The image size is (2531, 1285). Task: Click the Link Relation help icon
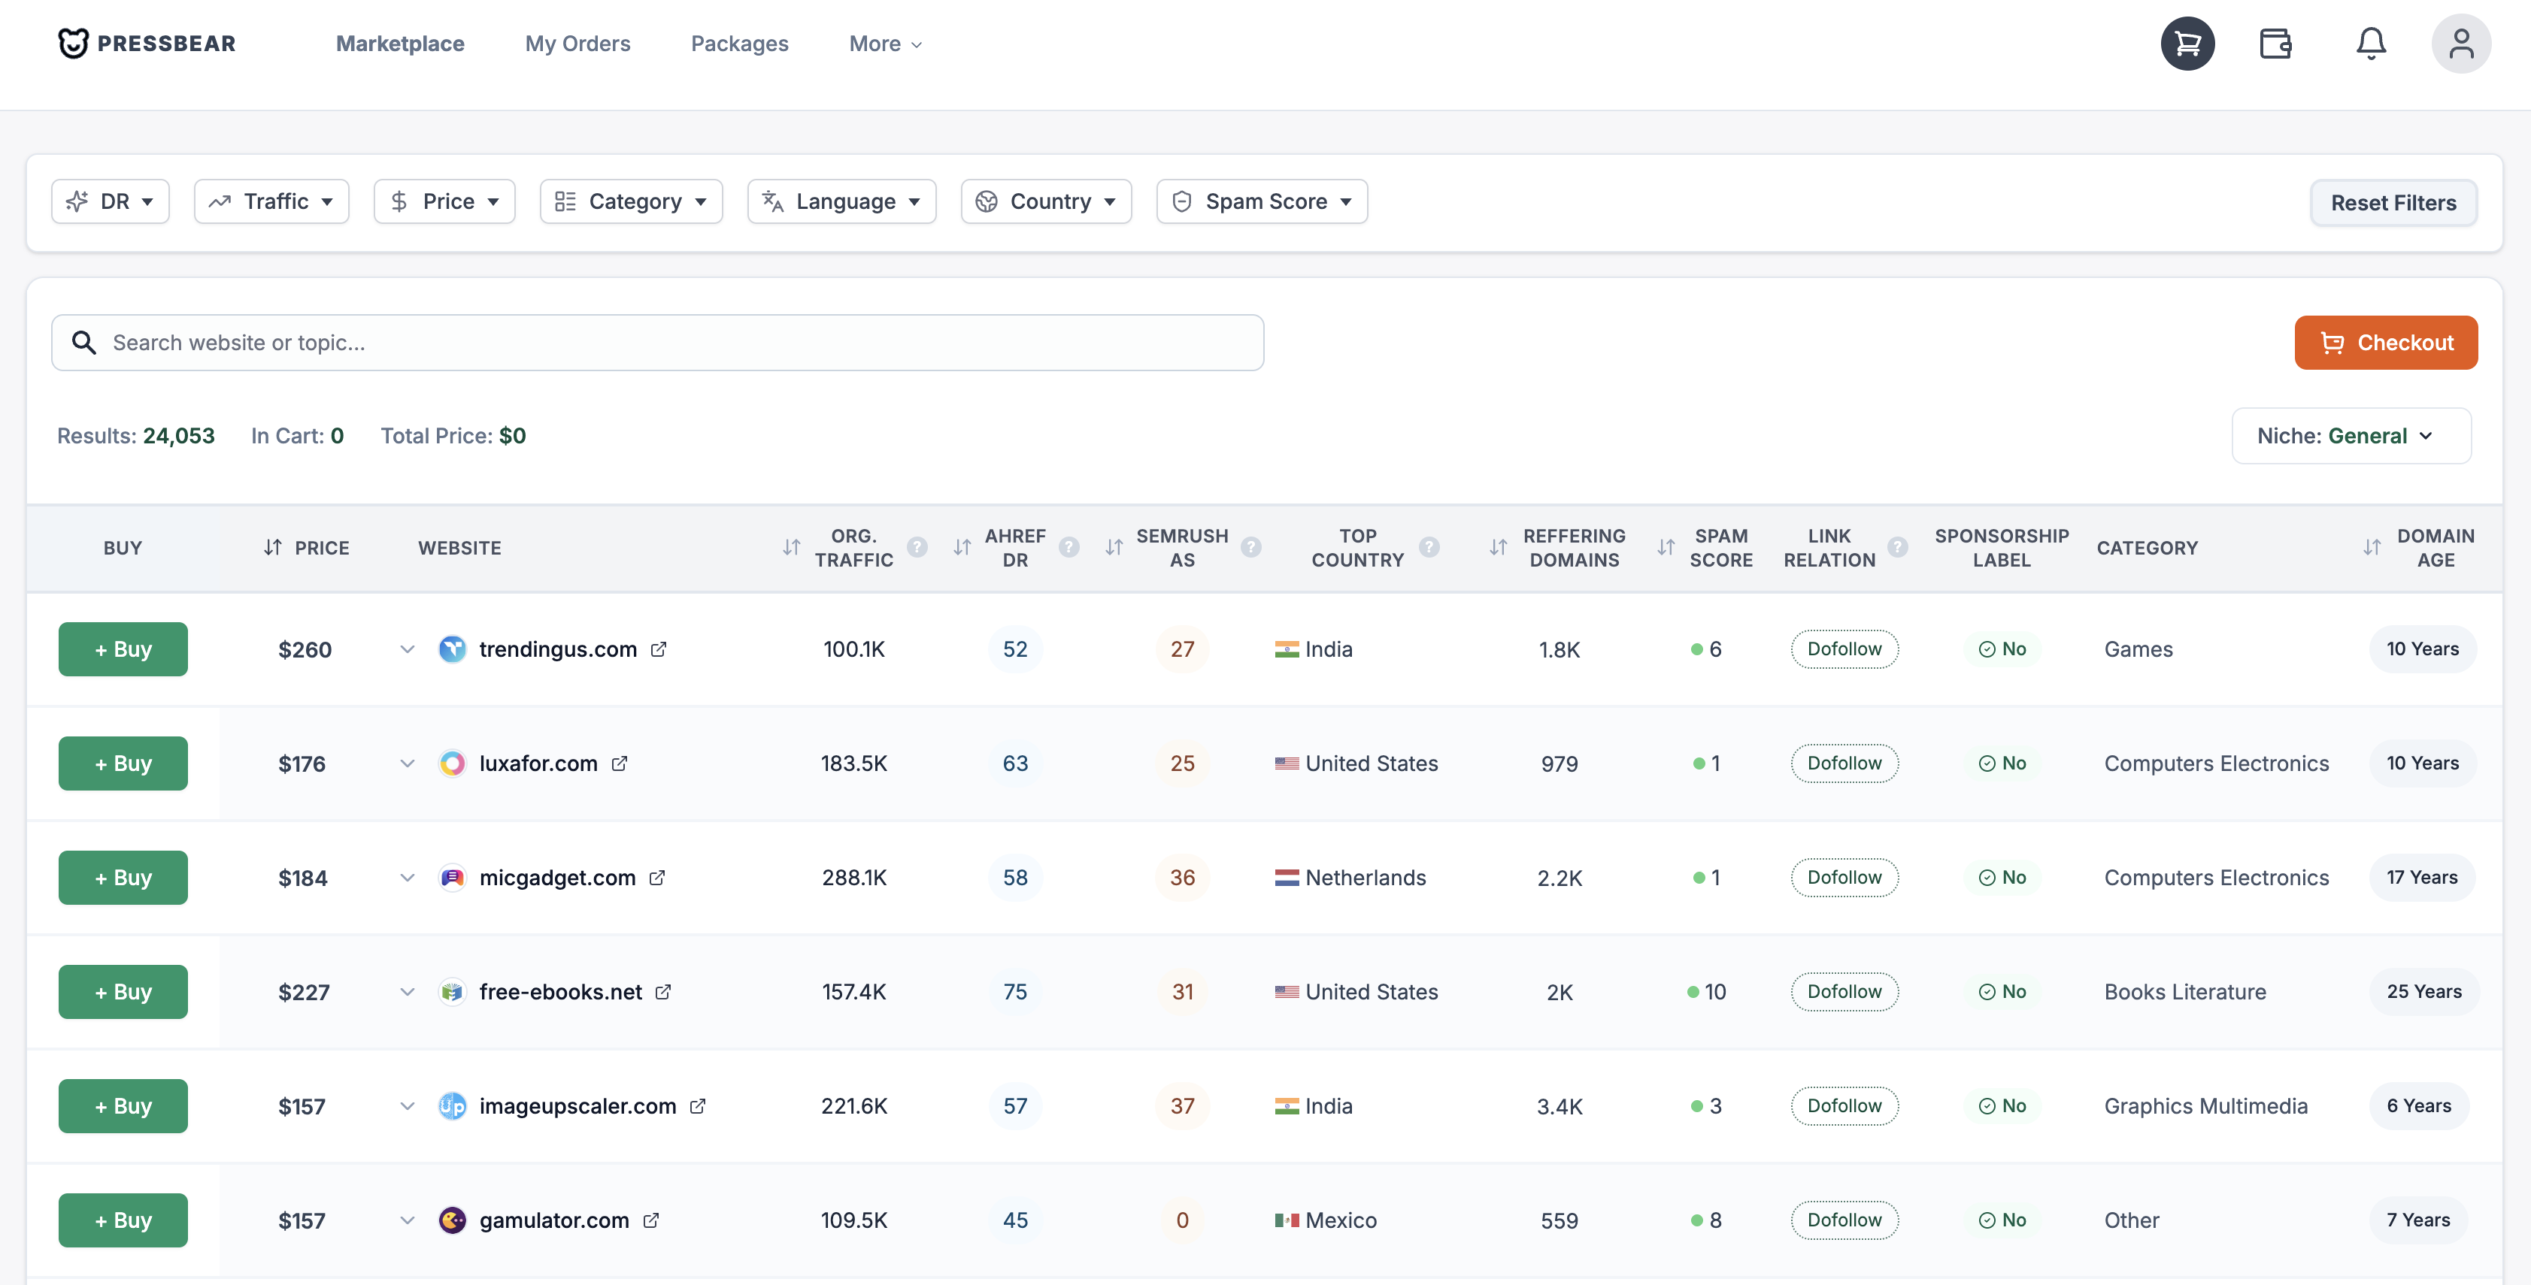click(1898, 548)
